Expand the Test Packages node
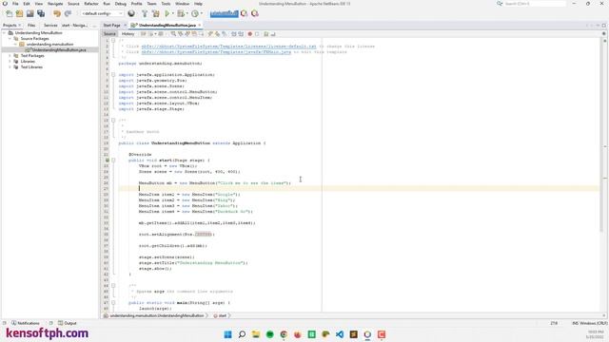The width and height of the screenshot is (609, 342). [x=10, y=56]
